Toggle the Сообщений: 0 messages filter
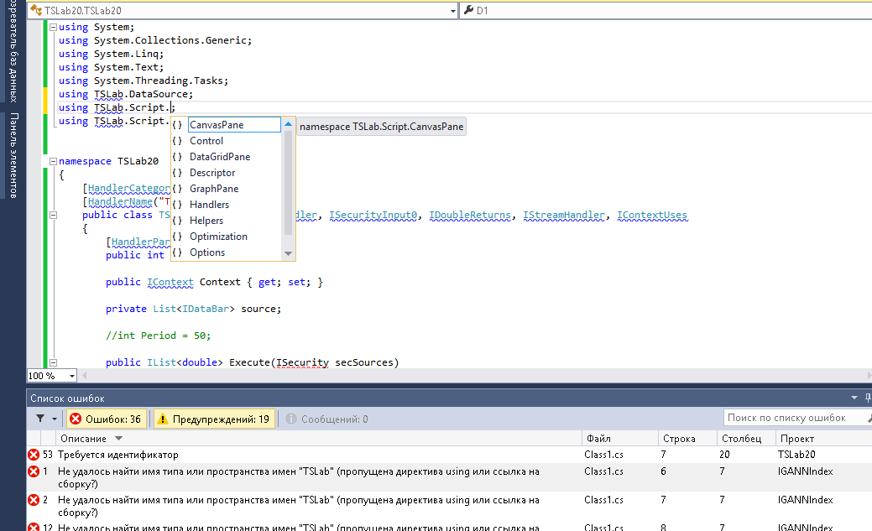This screenshot has width=872, height=531. pos(326,419)
